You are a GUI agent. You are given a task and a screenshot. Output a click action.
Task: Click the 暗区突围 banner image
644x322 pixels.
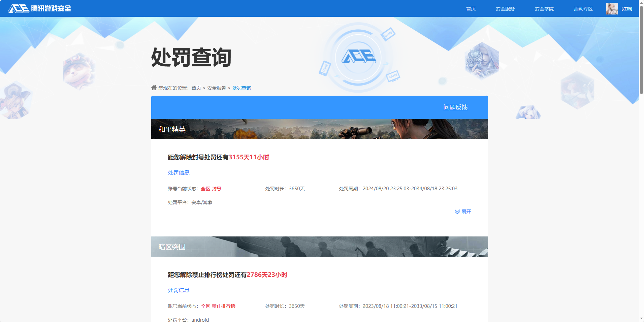pyautogui.click(x=319, y=246)
